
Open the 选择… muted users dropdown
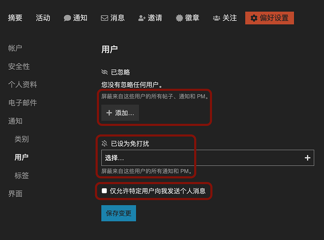202,158
